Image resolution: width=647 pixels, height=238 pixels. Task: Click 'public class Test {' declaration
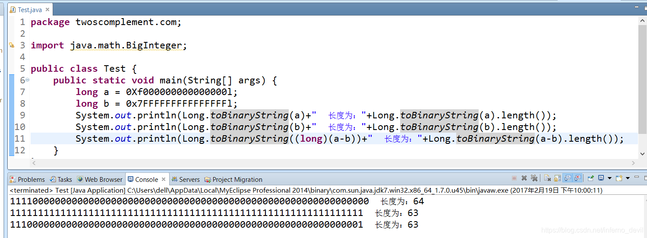(84, 69)
